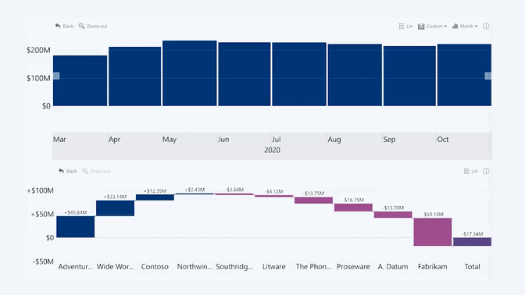525x295 pixels.
Task: Click -$4.12M Litware value label
Action: (274, 192)
